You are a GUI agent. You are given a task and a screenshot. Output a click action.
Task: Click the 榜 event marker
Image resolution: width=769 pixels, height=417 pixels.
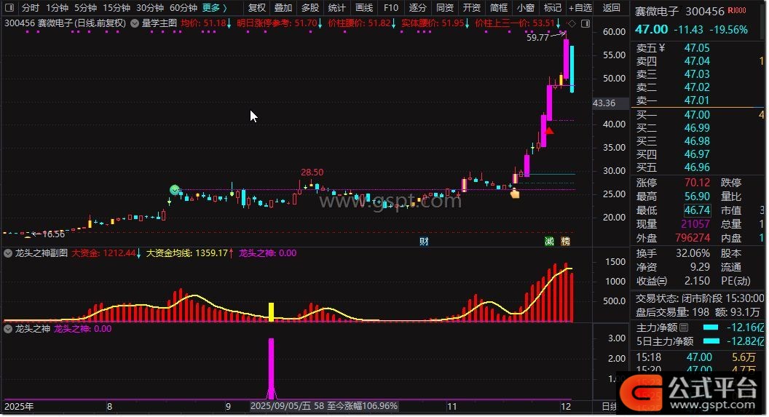click(x=566, y=241)
